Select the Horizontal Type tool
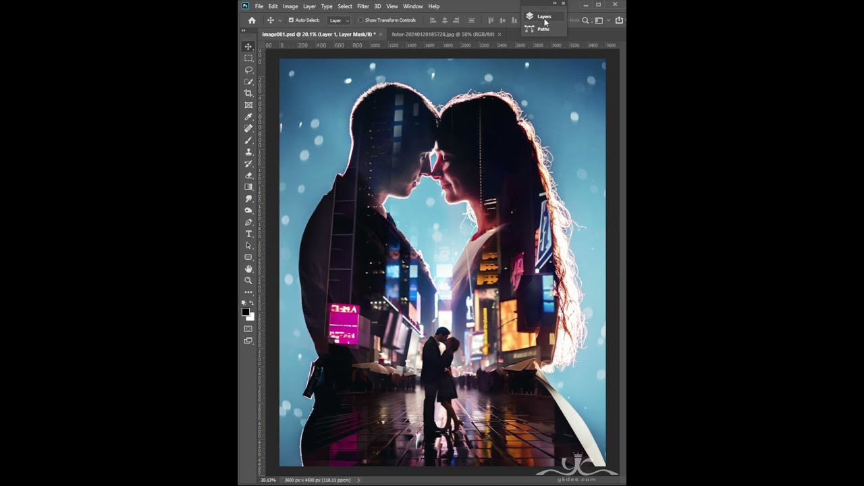Viewport: 864px width, 486px height. (x=248, y=234)
